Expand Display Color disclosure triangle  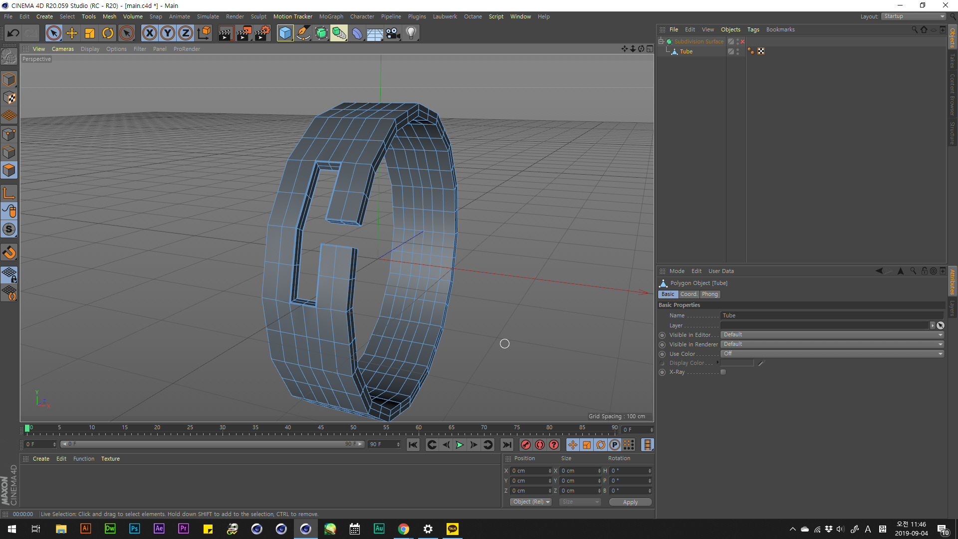point(718,363)
